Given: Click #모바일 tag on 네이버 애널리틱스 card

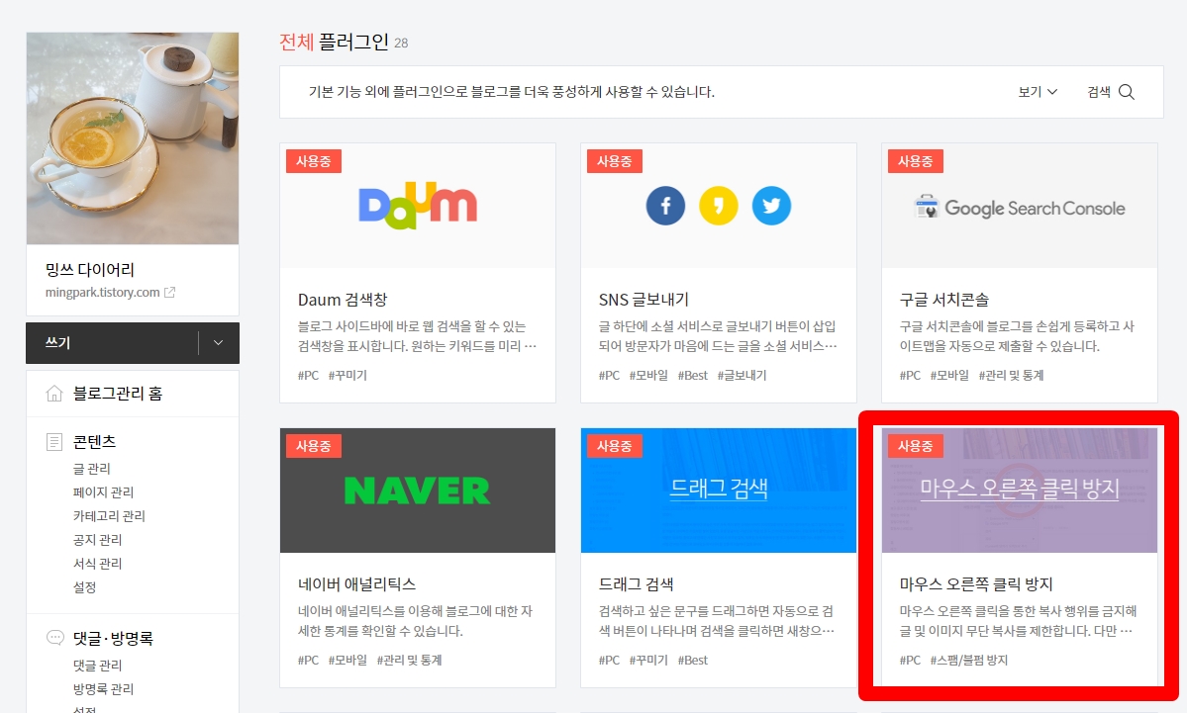Looking at the screenshot, I should tap(347, 660).
